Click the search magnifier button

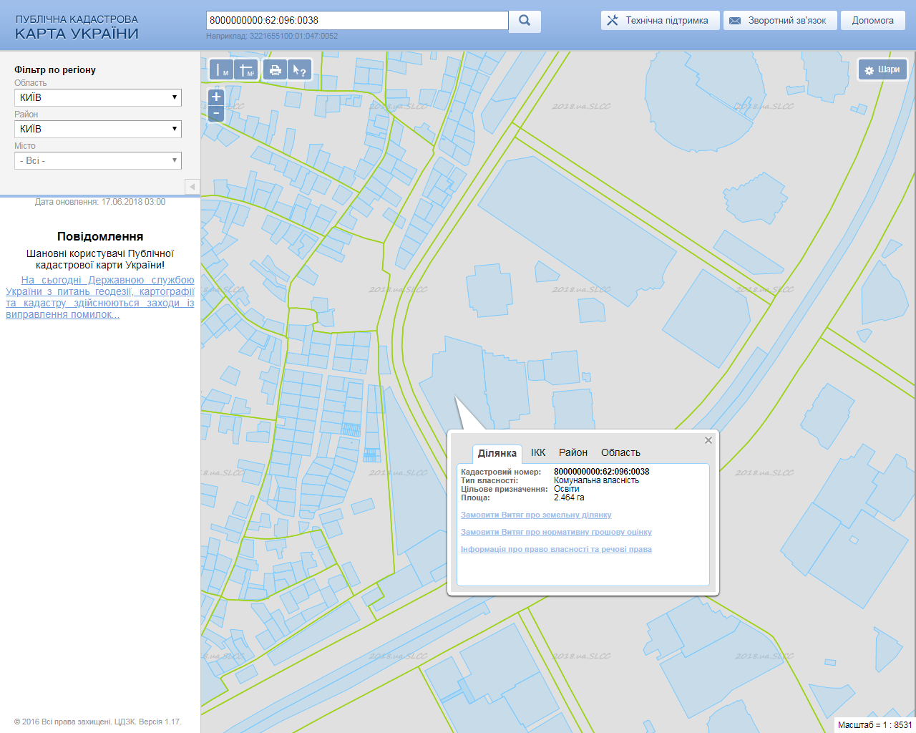click(525, 21)
